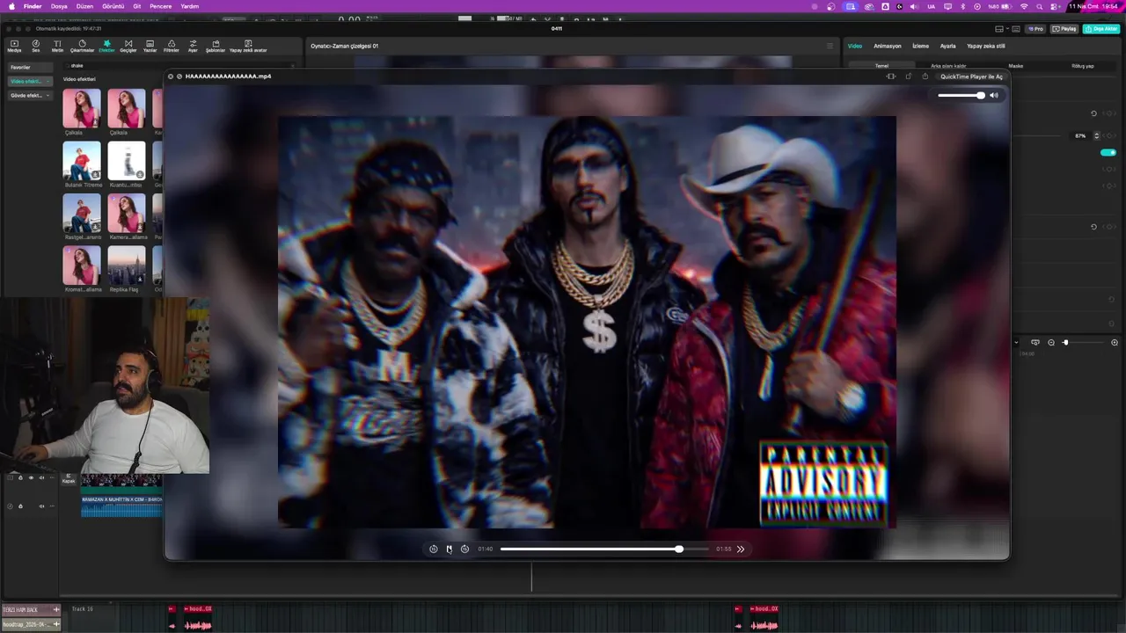Viewport: 1126px width, 633px height.
Task: Switch to the İzleme inspector tab
Action: (920, 46)
